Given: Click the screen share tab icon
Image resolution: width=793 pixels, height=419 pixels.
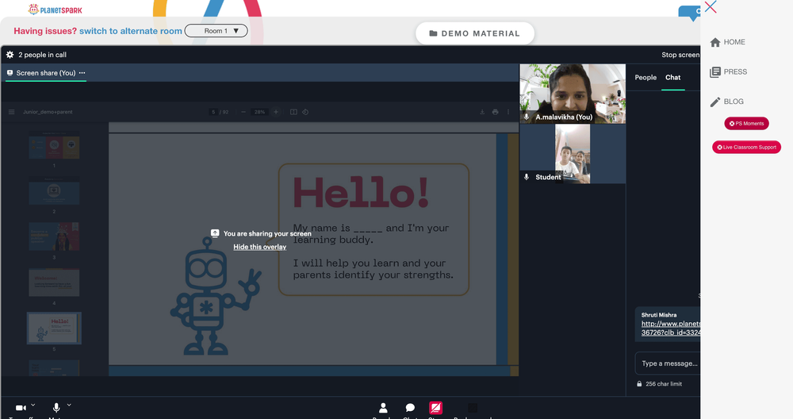Looking at the screenshot, I should pos(10,73).
